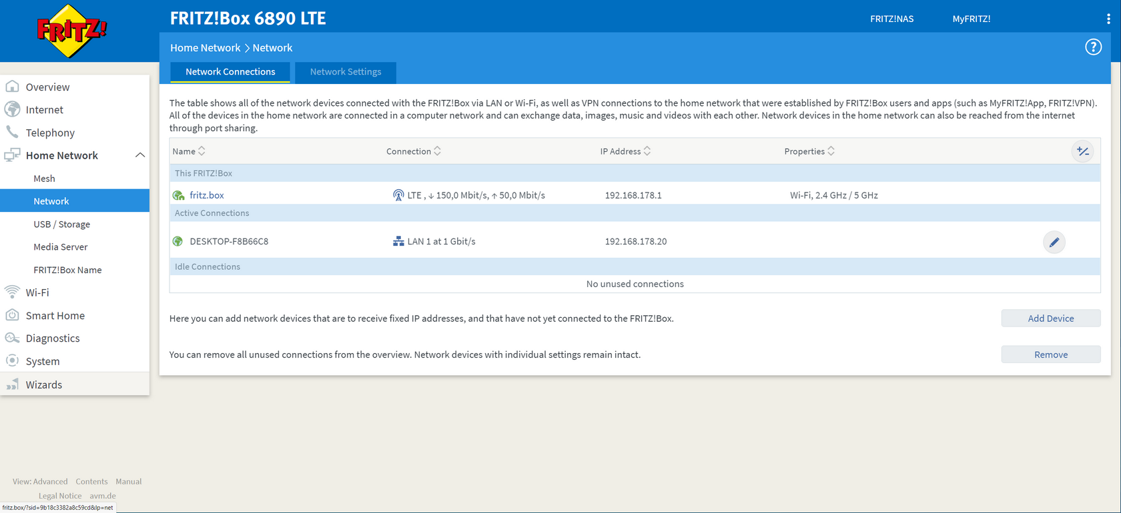
Task: Click the add/remove columns icon in the table header
Action: point(1083,152)
